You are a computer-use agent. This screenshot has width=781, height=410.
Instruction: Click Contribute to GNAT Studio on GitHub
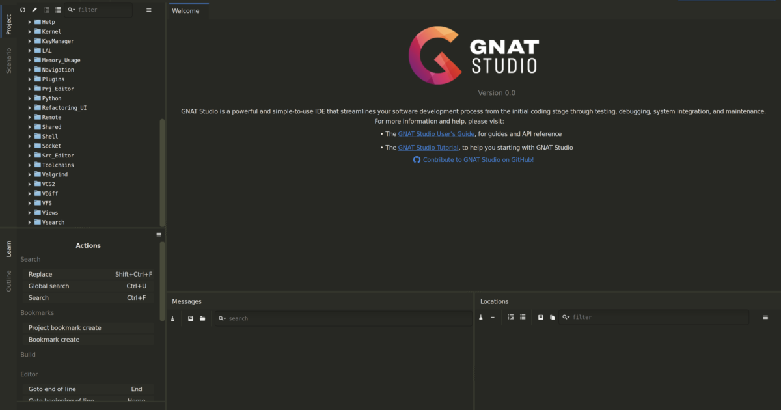pyautogui.click(x=477, y=159)
